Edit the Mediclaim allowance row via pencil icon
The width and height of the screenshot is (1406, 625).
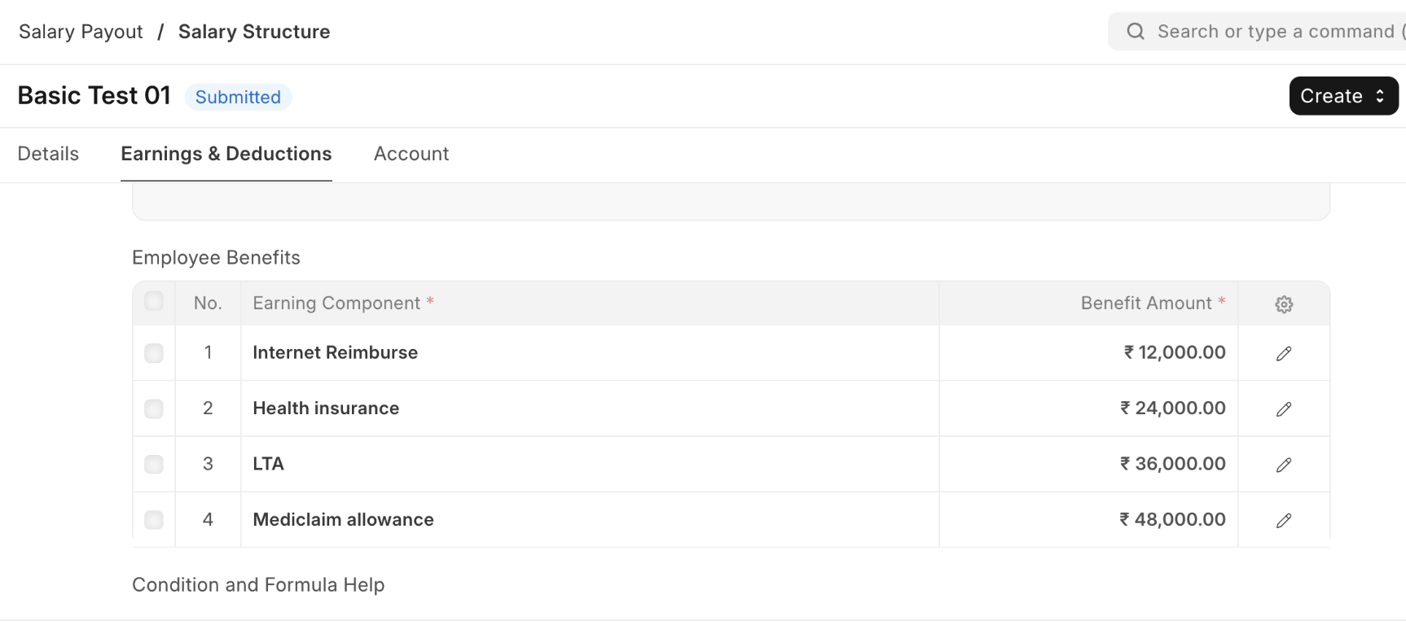(1284, 520)
